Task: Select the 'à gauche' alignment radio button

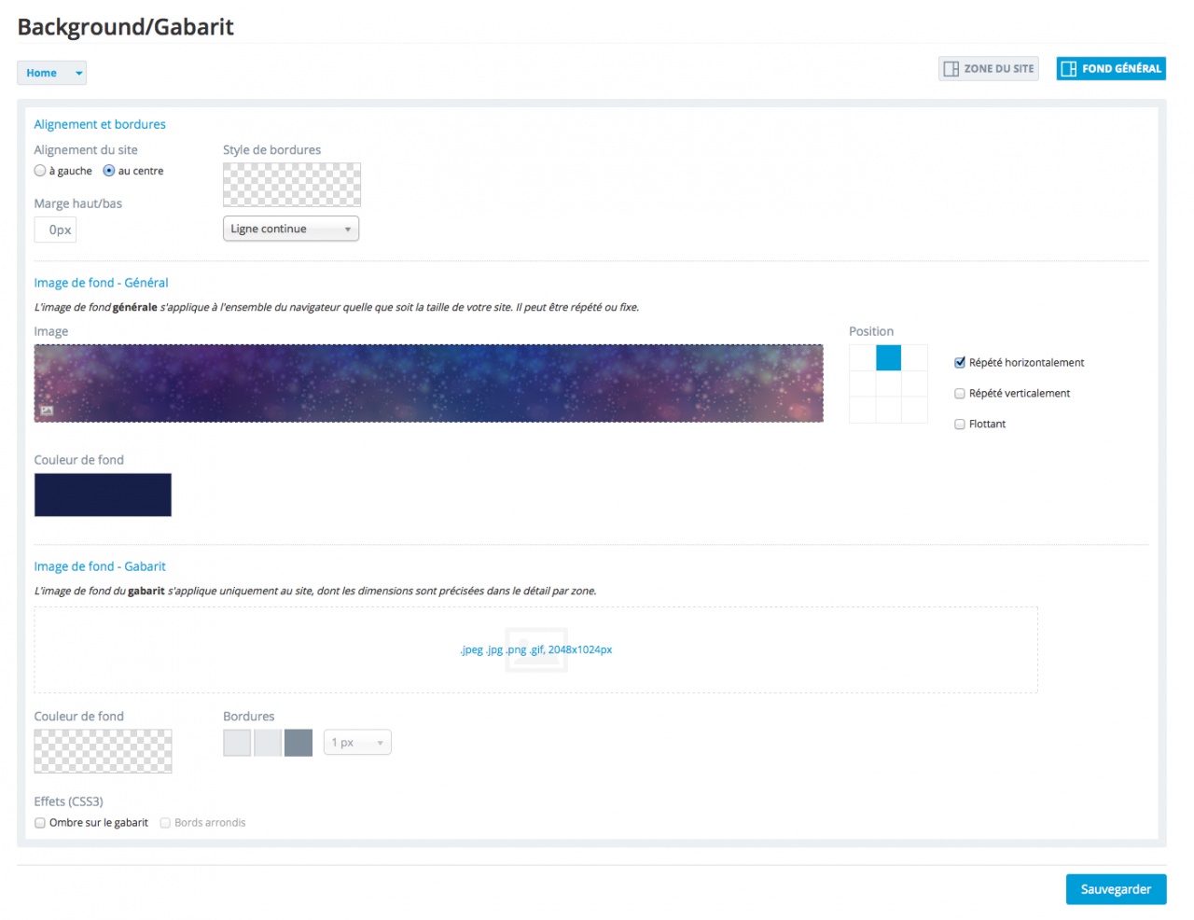Action: tap(40, 171)
